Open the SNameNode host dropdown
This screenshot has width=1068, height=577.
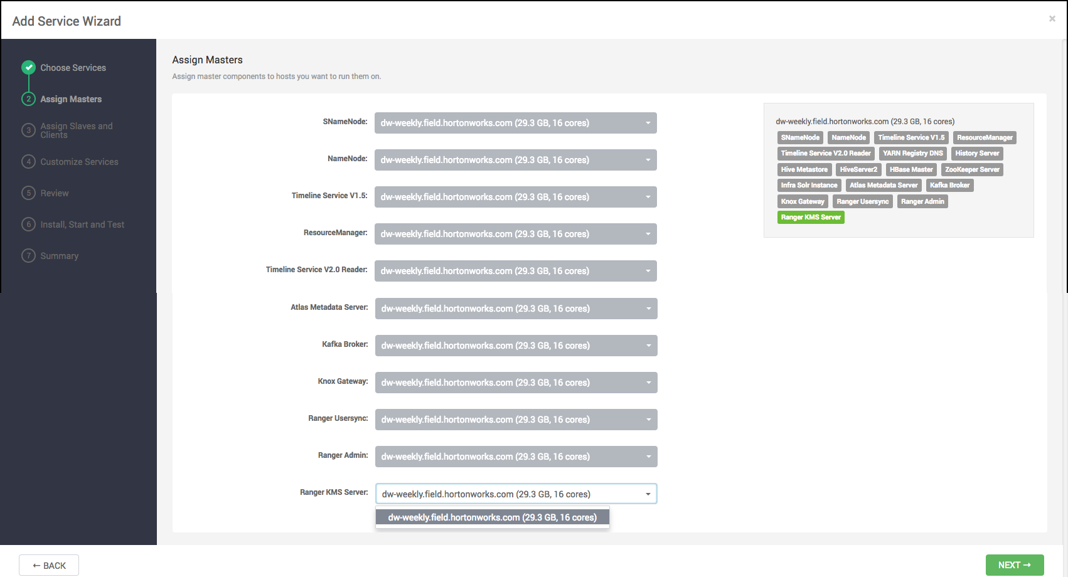coord(516,123)
